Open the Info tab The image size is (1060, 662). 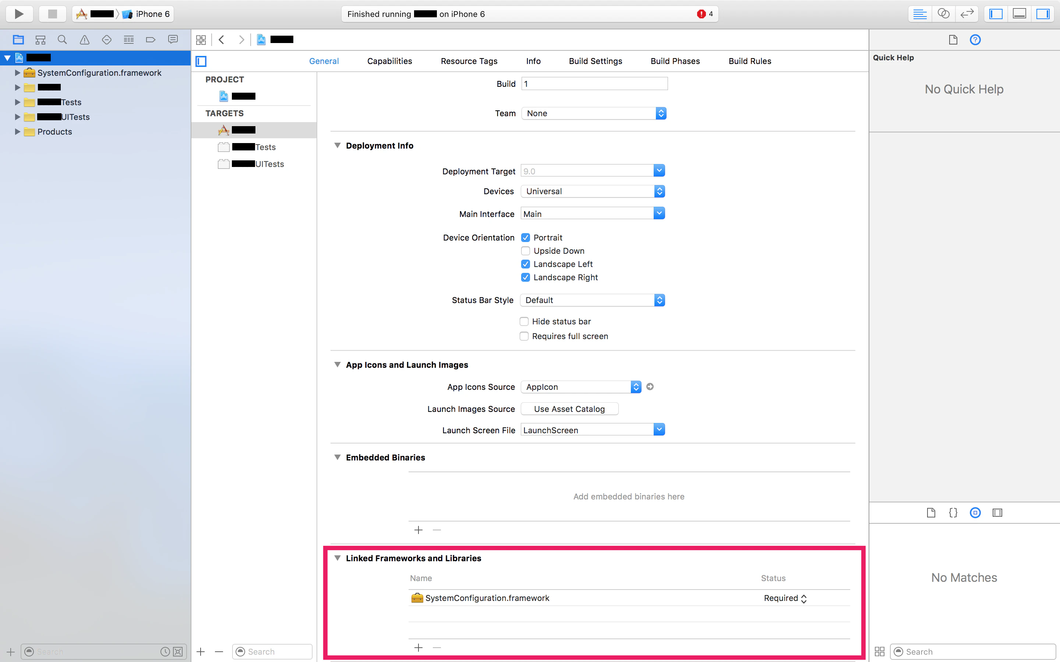(x=533, y=61)
